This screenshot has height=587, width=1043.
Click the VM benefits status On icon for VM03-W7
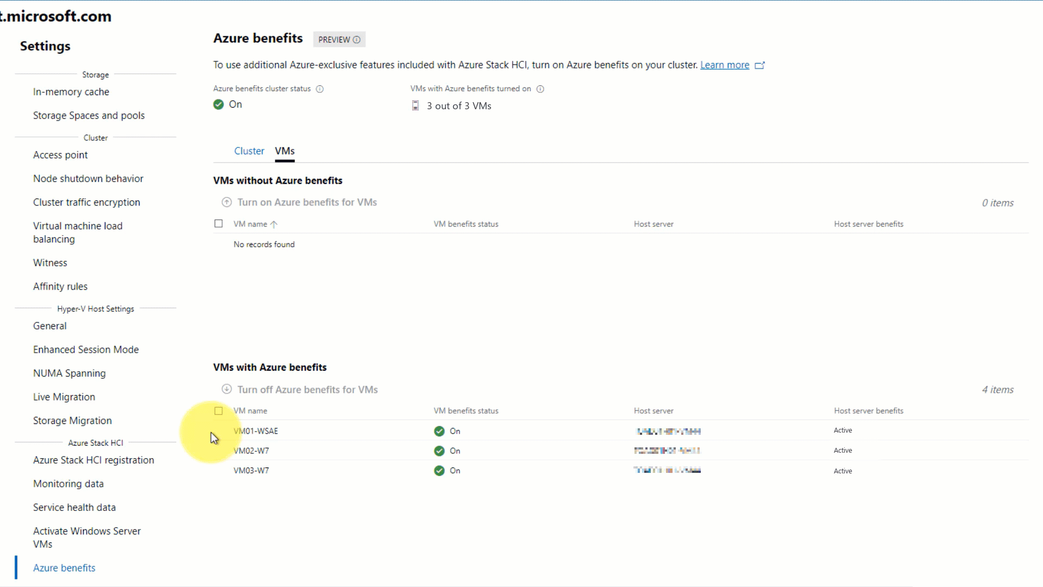[438, 470]
